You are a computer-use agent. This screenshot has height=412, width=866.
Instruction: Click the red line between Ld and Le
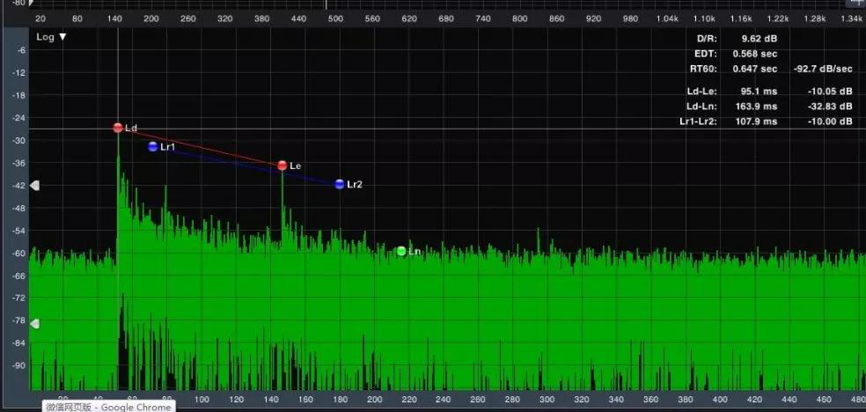click(201, 147)
